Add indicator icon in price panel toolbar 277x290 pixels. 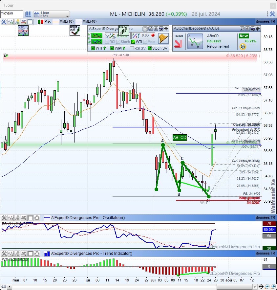pos(11,22)
